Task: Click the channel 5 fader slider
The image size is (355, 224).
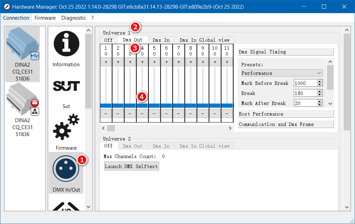Action: (154, 105)
